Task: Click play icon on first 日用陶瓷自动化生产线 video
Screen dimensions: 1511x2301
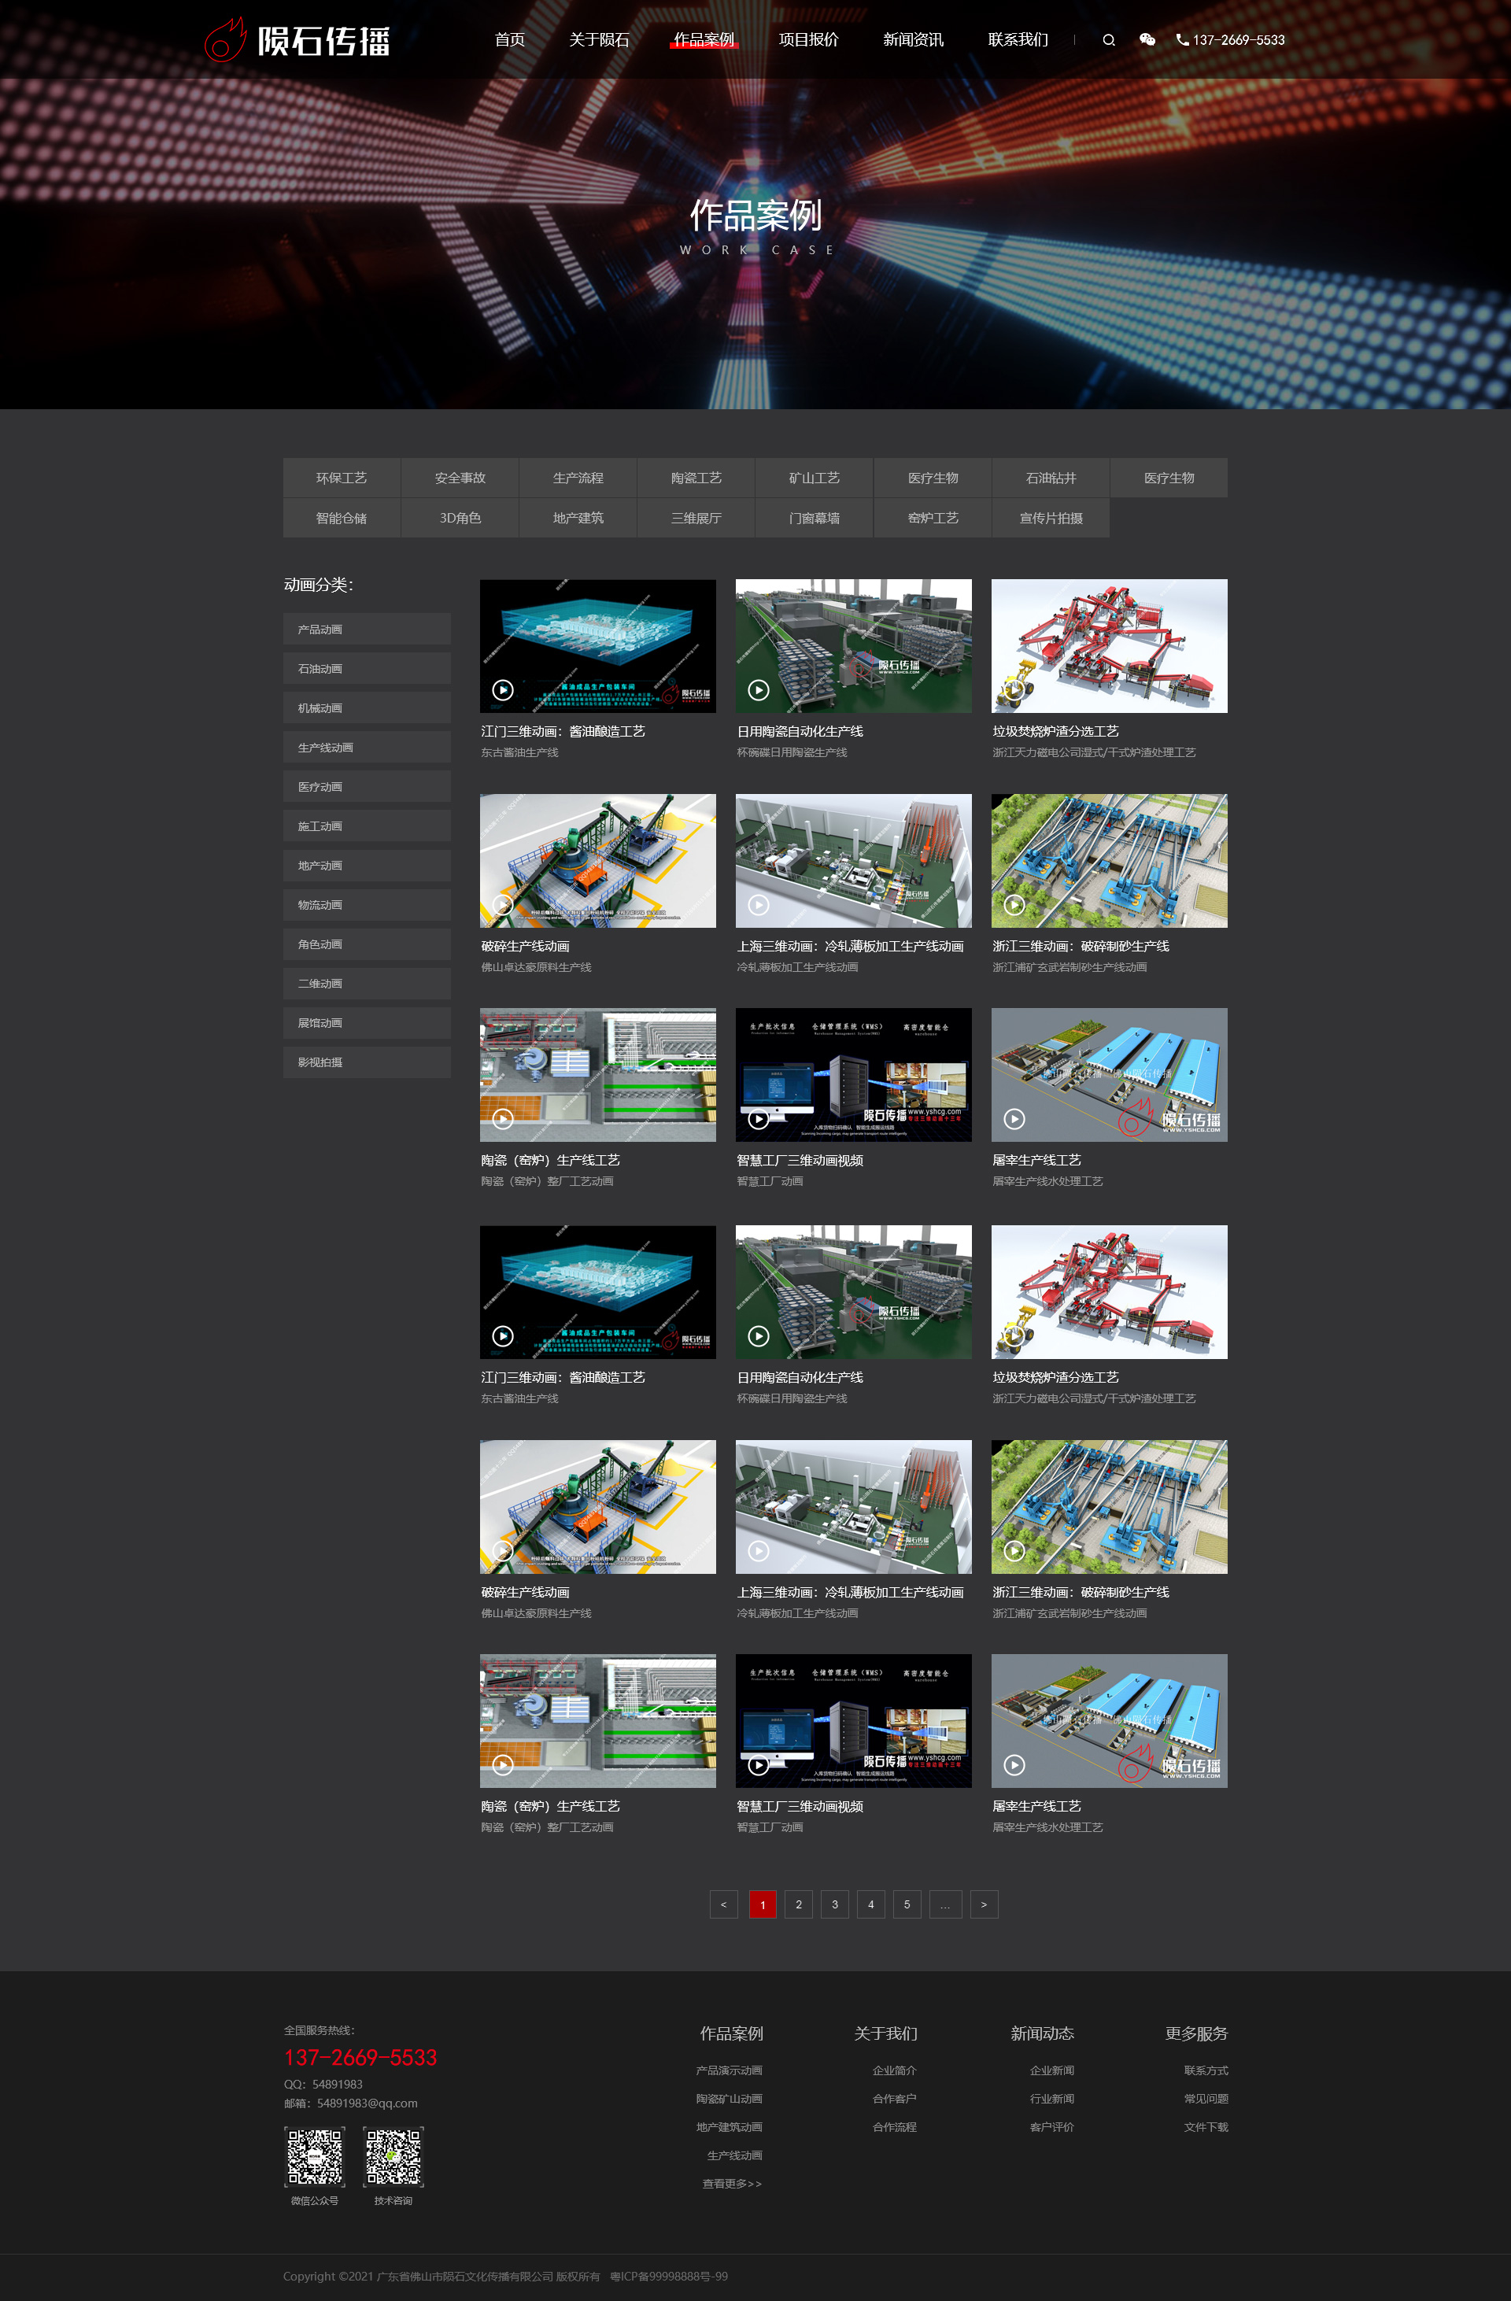Action: (759, 689)
